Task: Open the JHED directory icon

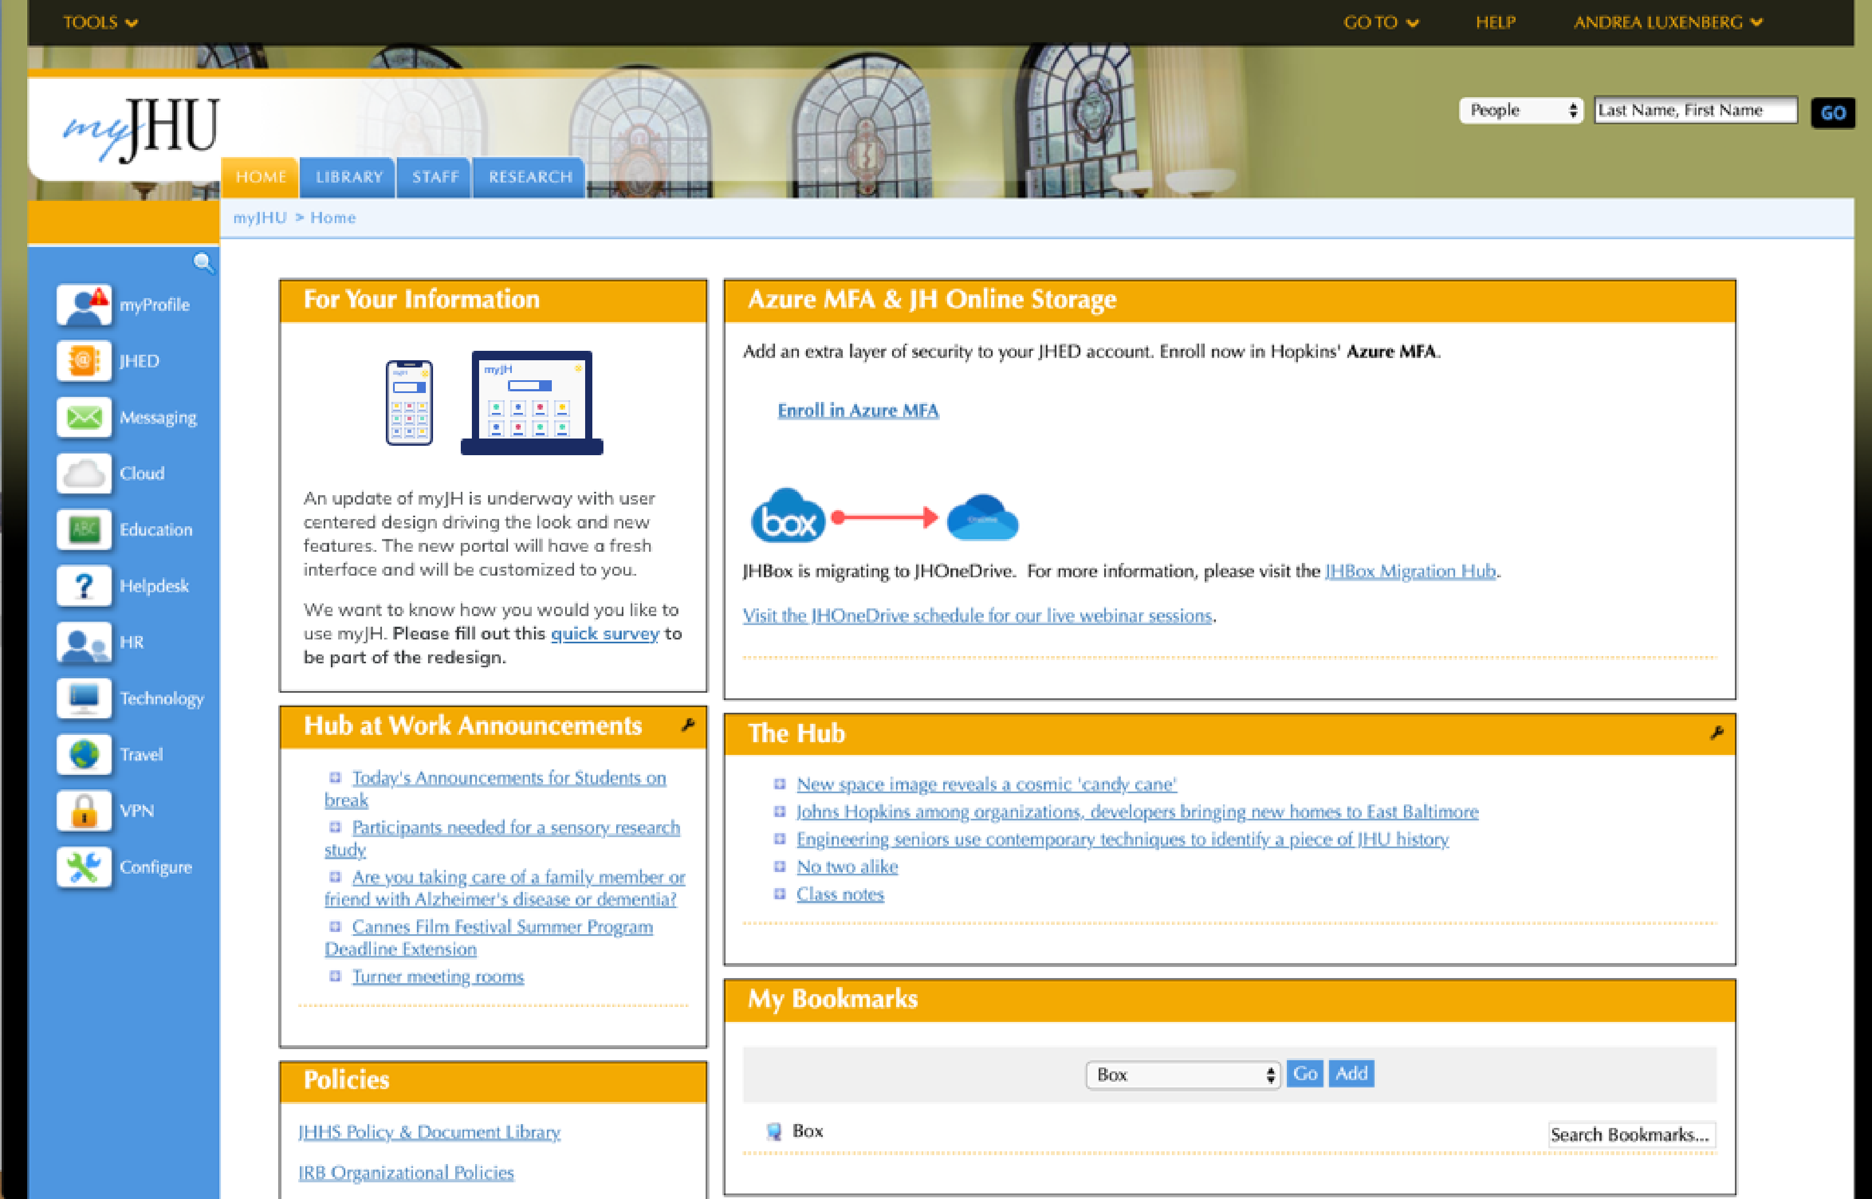Action: point(84,360)
